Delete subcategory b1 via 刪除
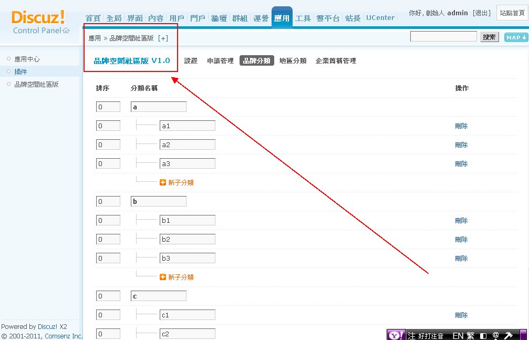The height and width of the screenshot is (340, 529). click(461, 221)
